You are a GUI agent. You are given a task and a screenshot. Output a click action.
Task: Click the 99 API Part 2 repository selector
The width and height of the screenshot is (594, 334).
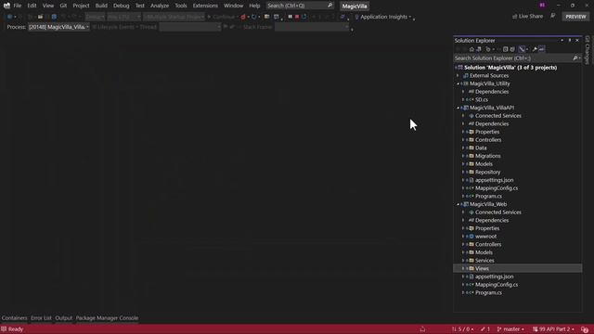[x=553, y=329]
